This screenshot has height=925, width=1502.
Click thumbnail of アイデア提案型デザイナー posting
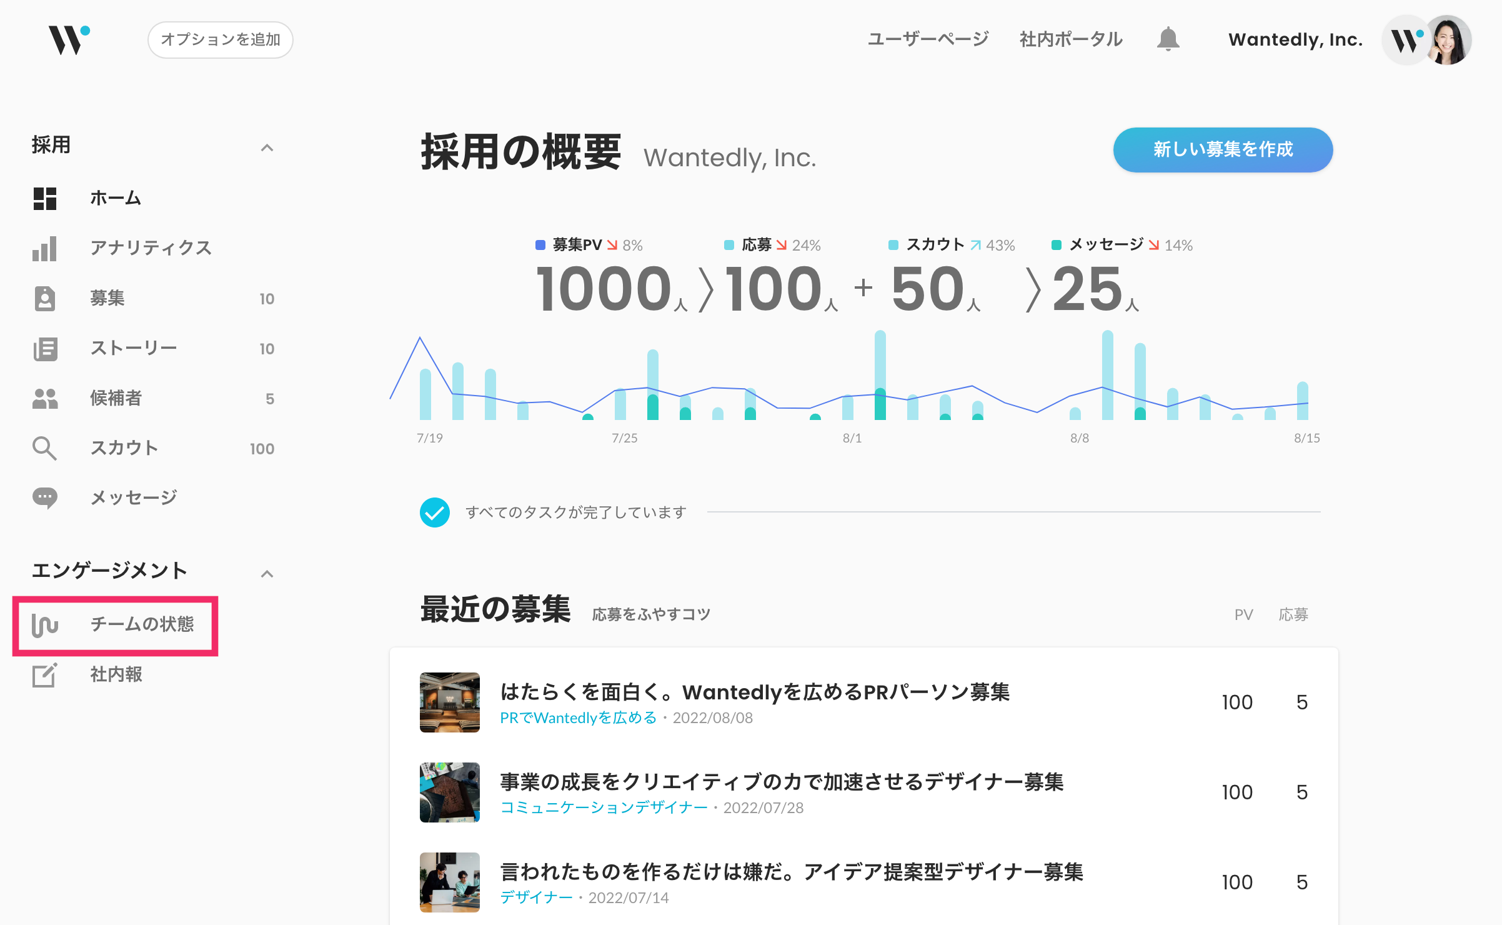coord(450,882)
